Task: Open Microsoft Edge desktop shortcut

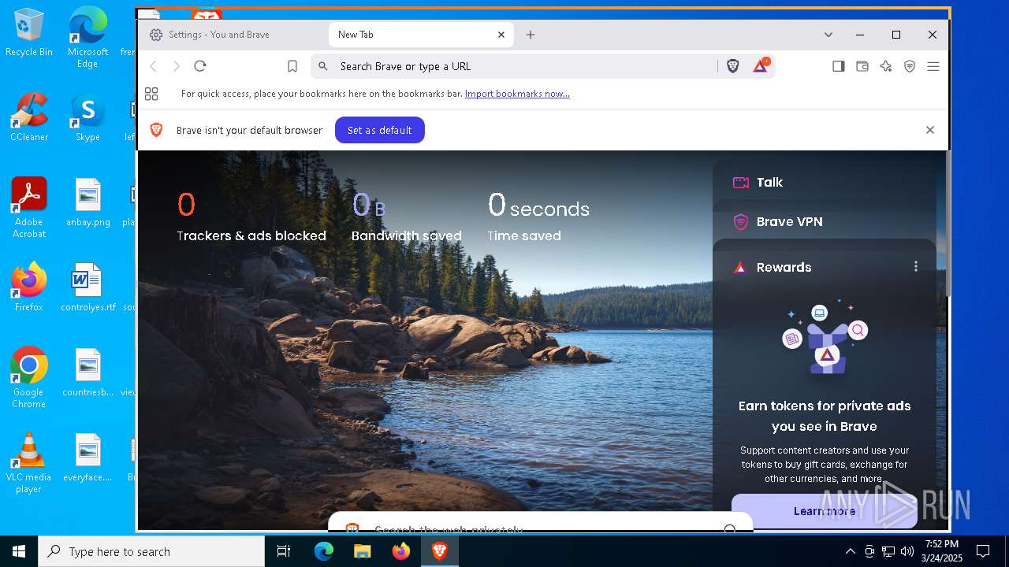Action: [87, 39]
